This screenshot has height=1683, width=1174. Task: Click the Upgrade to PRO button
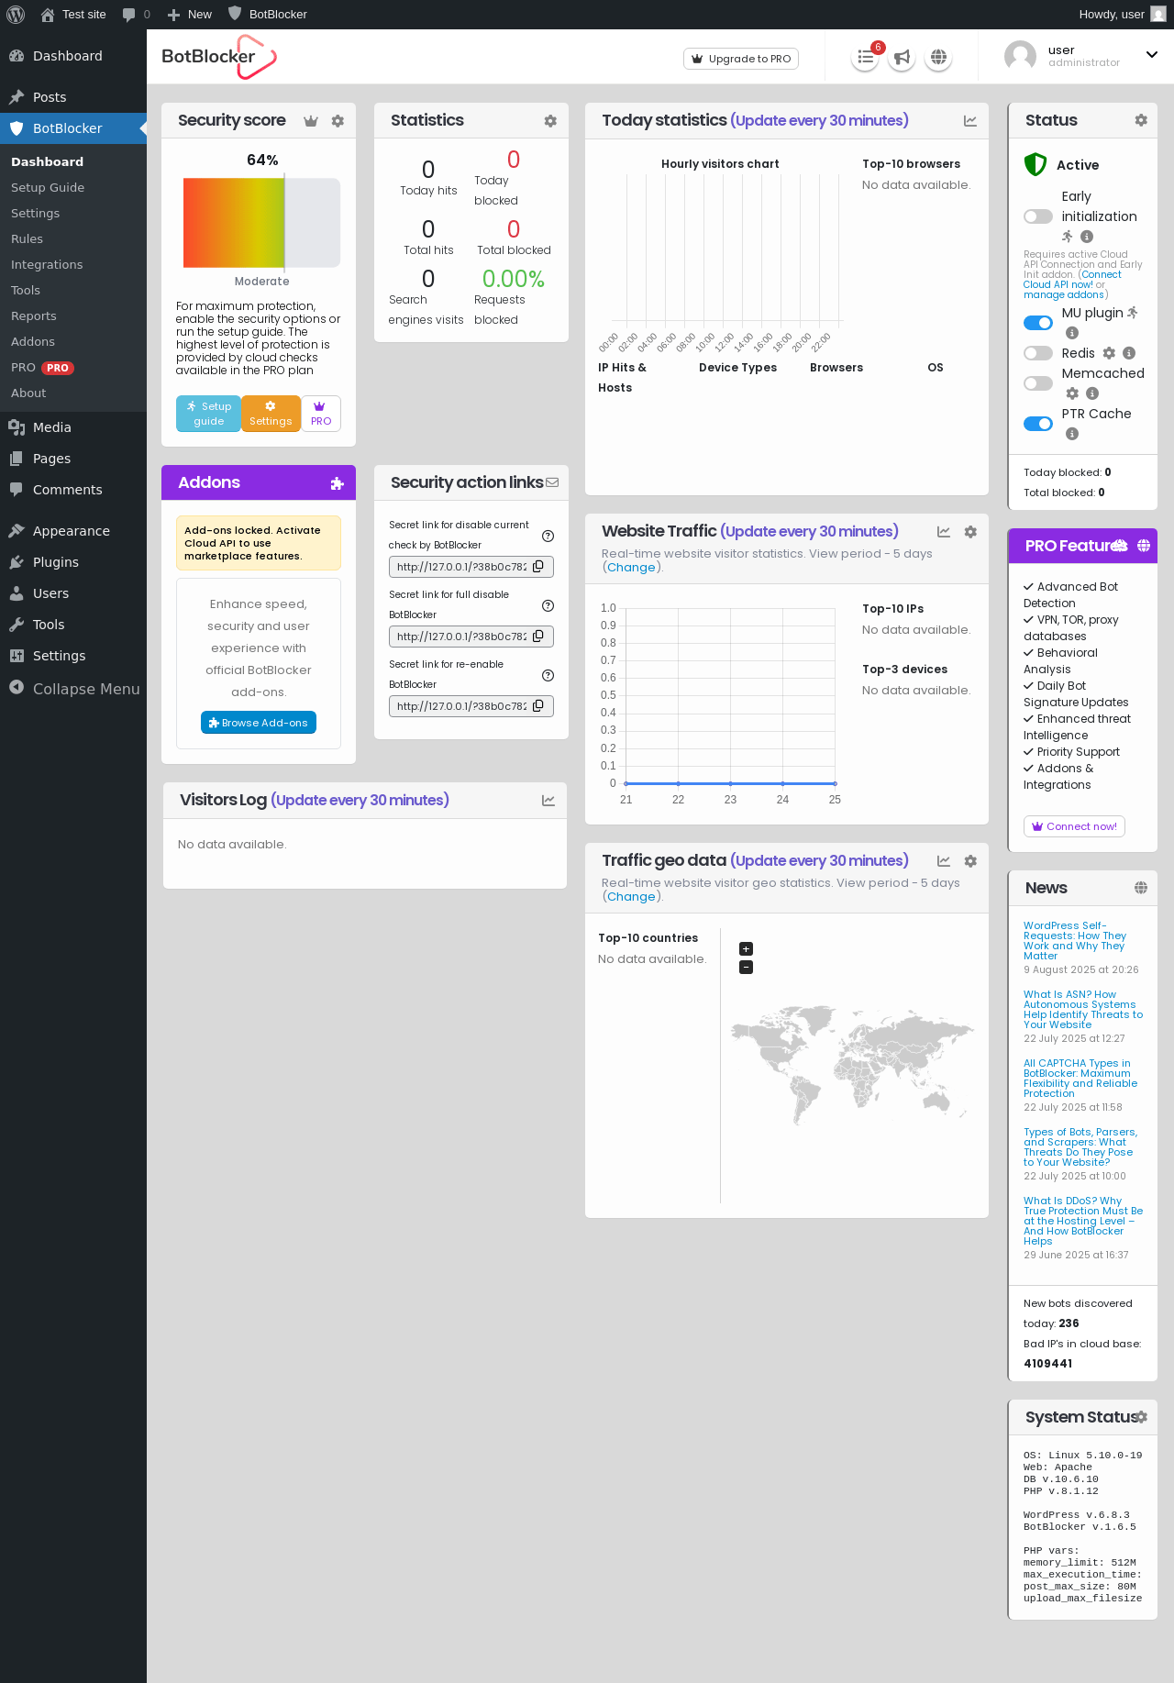(x=741, y=59)
